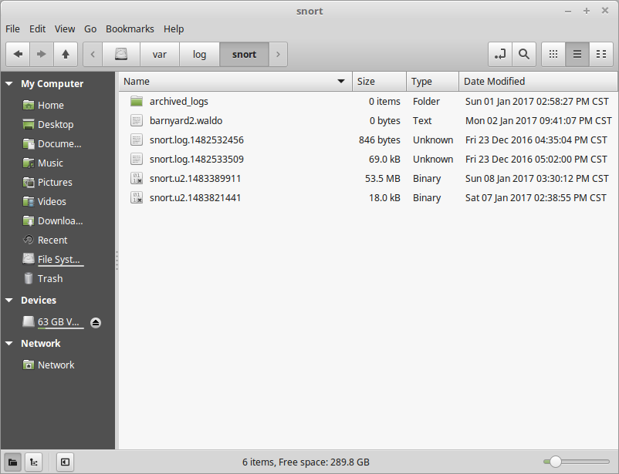Image resolution: width=619 pixels, height=474 pixels.
Task: Show Places in the sidebar
Action: coord(13,462)
